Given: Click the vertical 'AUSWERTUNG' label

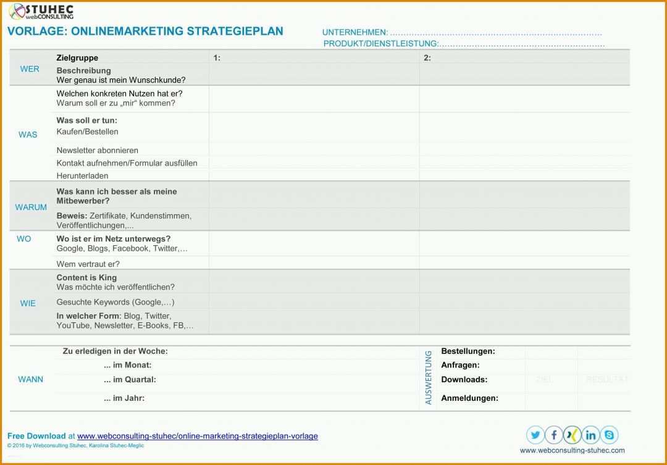Looking at the screenshot, I should (429, 377).
